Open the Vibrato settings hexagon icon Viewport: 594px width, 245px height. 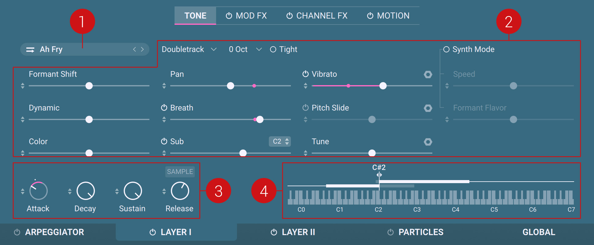coord(428,74)
